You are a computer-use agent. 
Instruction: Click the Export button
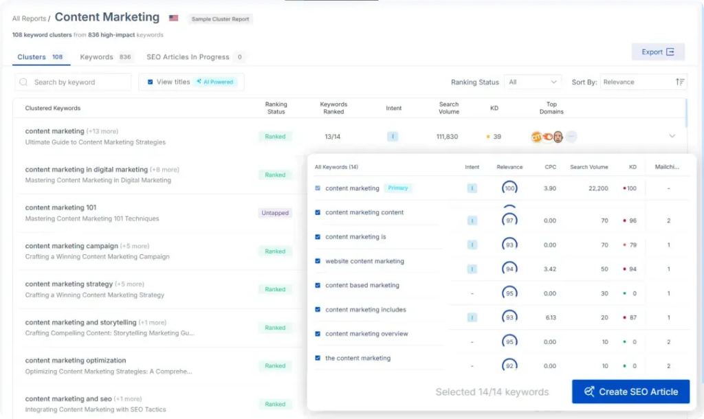pyautogui.click(x=658, y=52)
